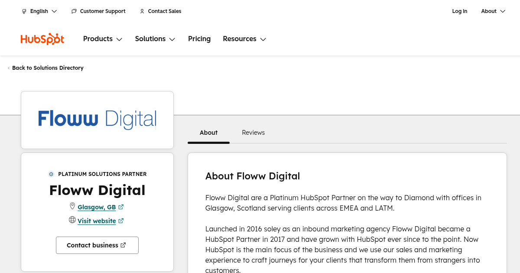The image size is (520, 273).
Task: Click the paragraph starting 'Launched in 2016'
Action: [x=343, y=250]
